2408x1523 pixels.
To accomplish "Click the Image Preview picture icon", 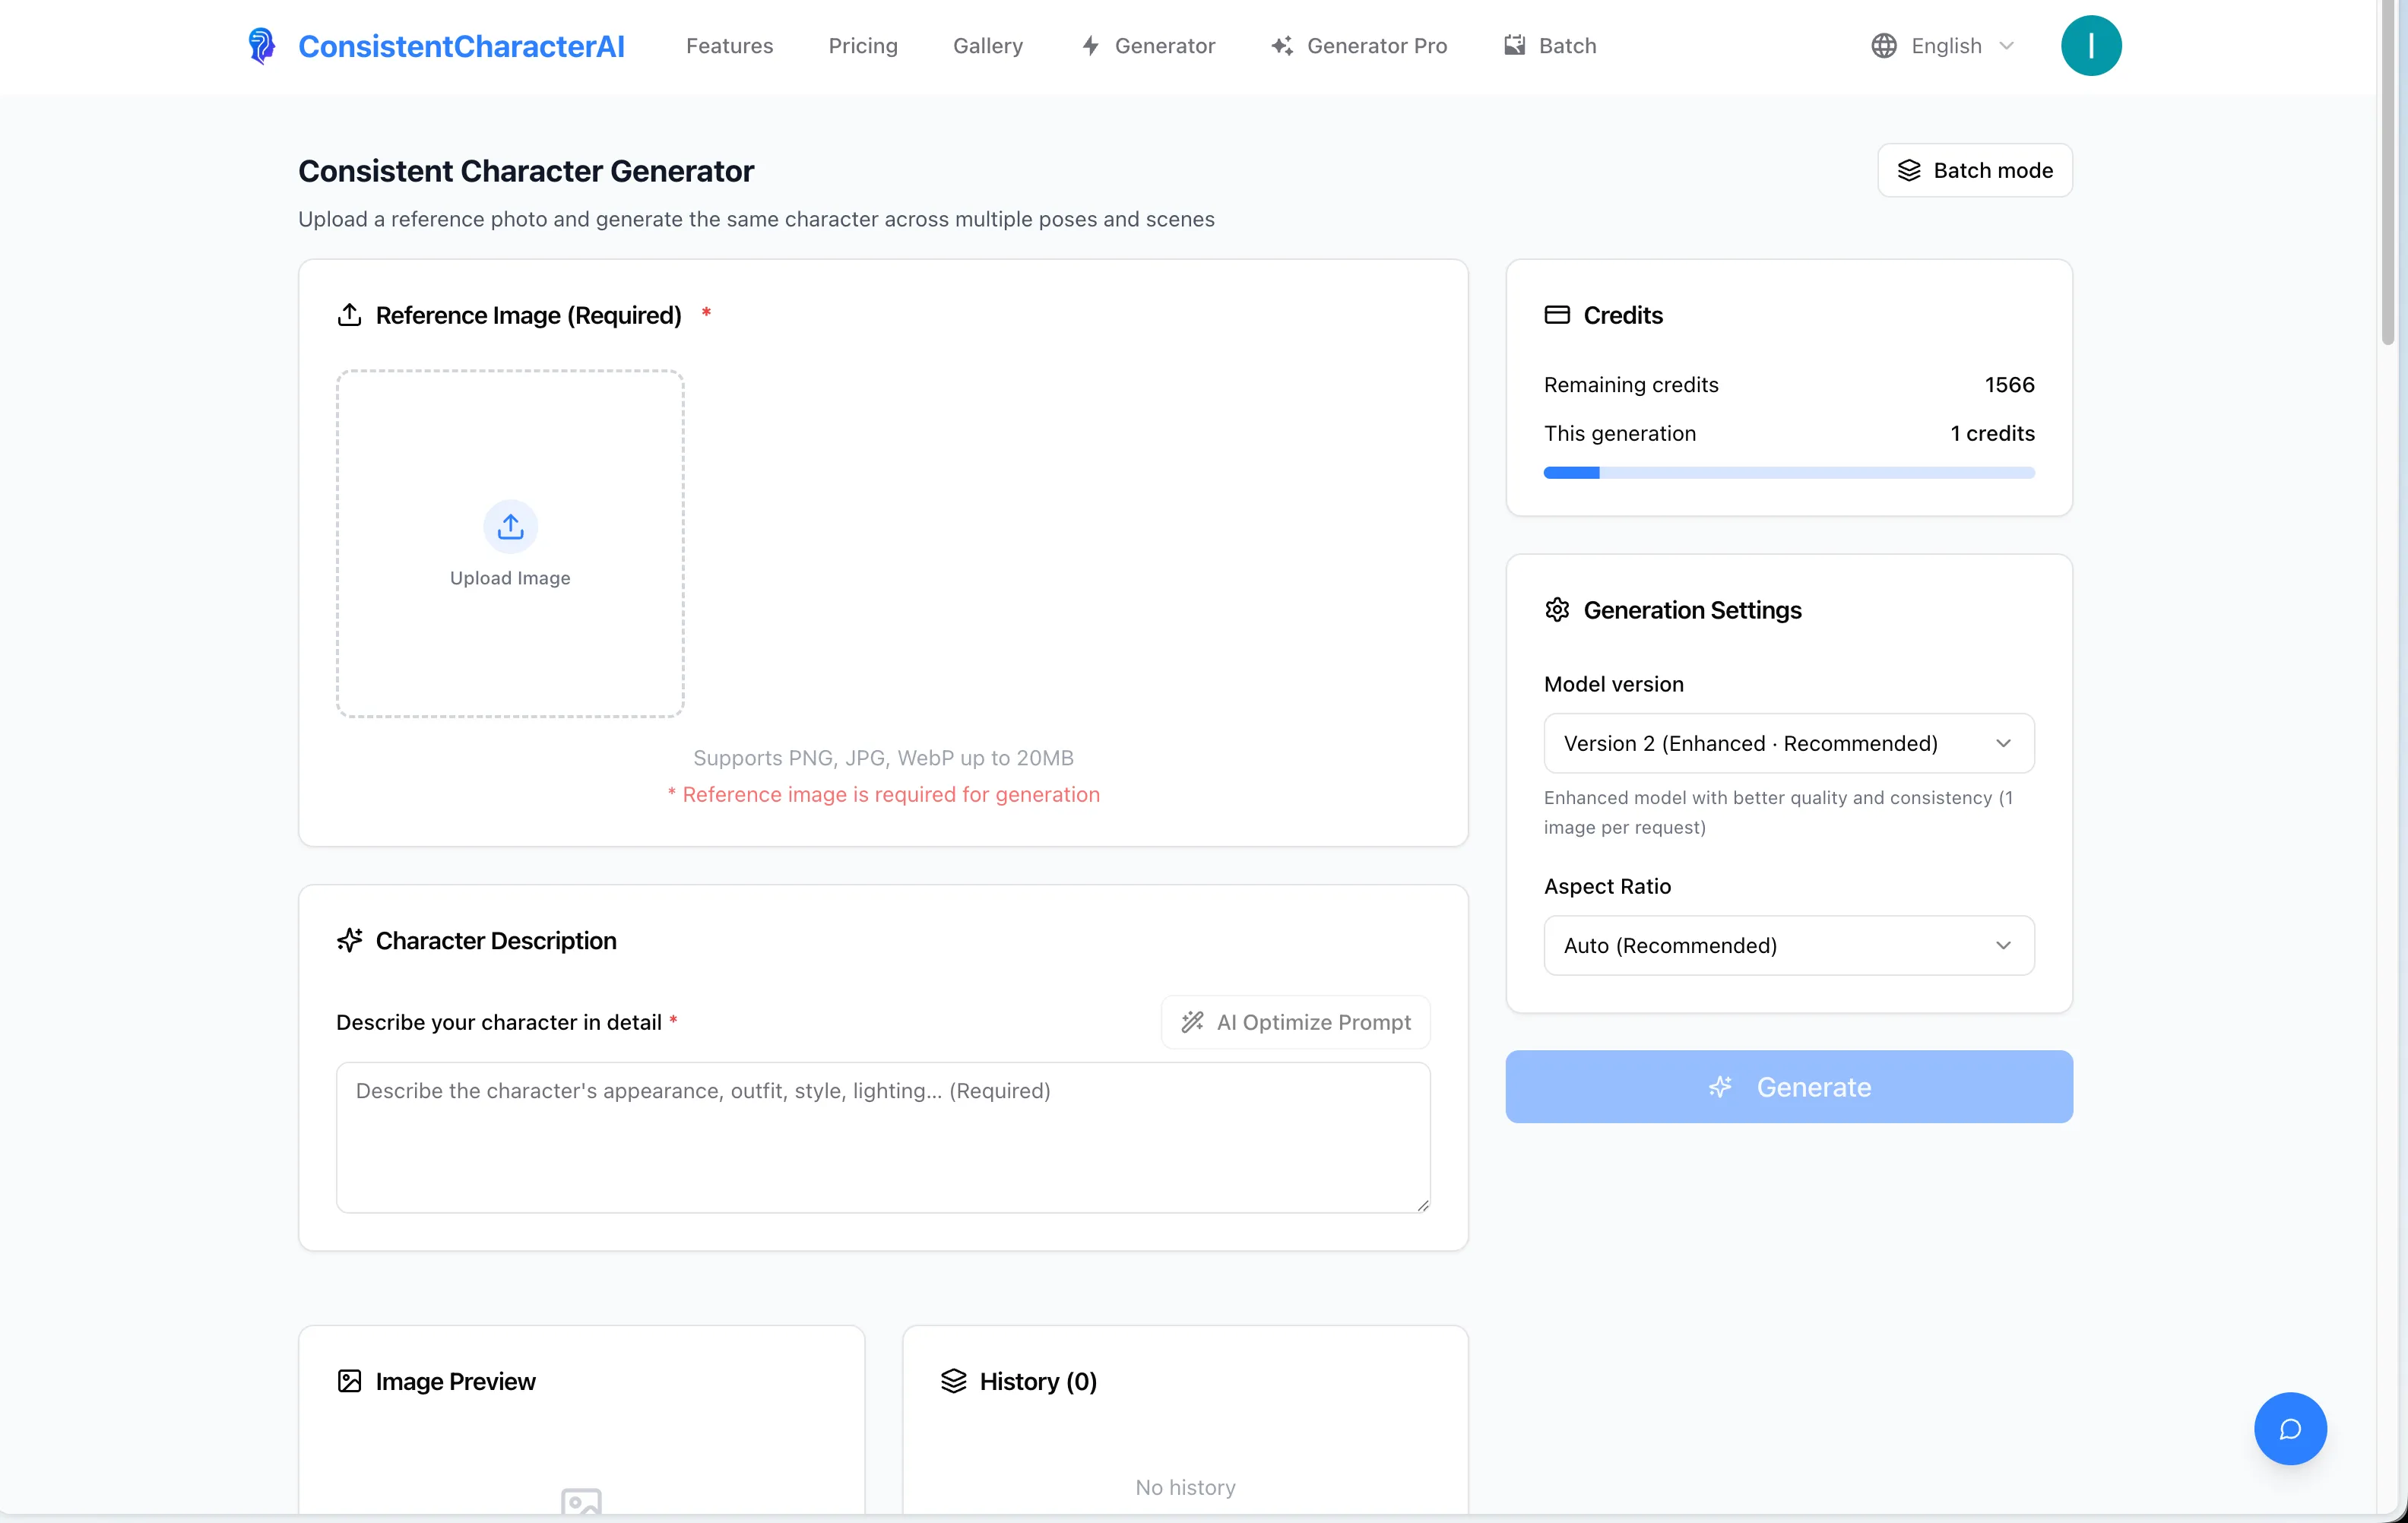I will [x=349, y=1381].
